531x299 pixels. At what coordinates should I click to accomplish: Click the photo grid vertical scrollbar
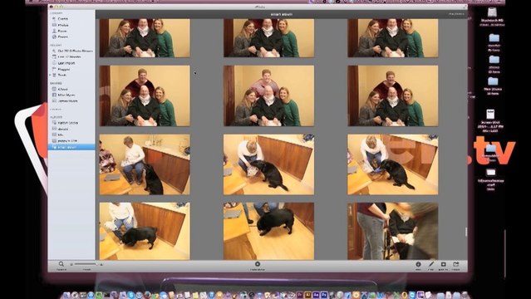point(466,232)
